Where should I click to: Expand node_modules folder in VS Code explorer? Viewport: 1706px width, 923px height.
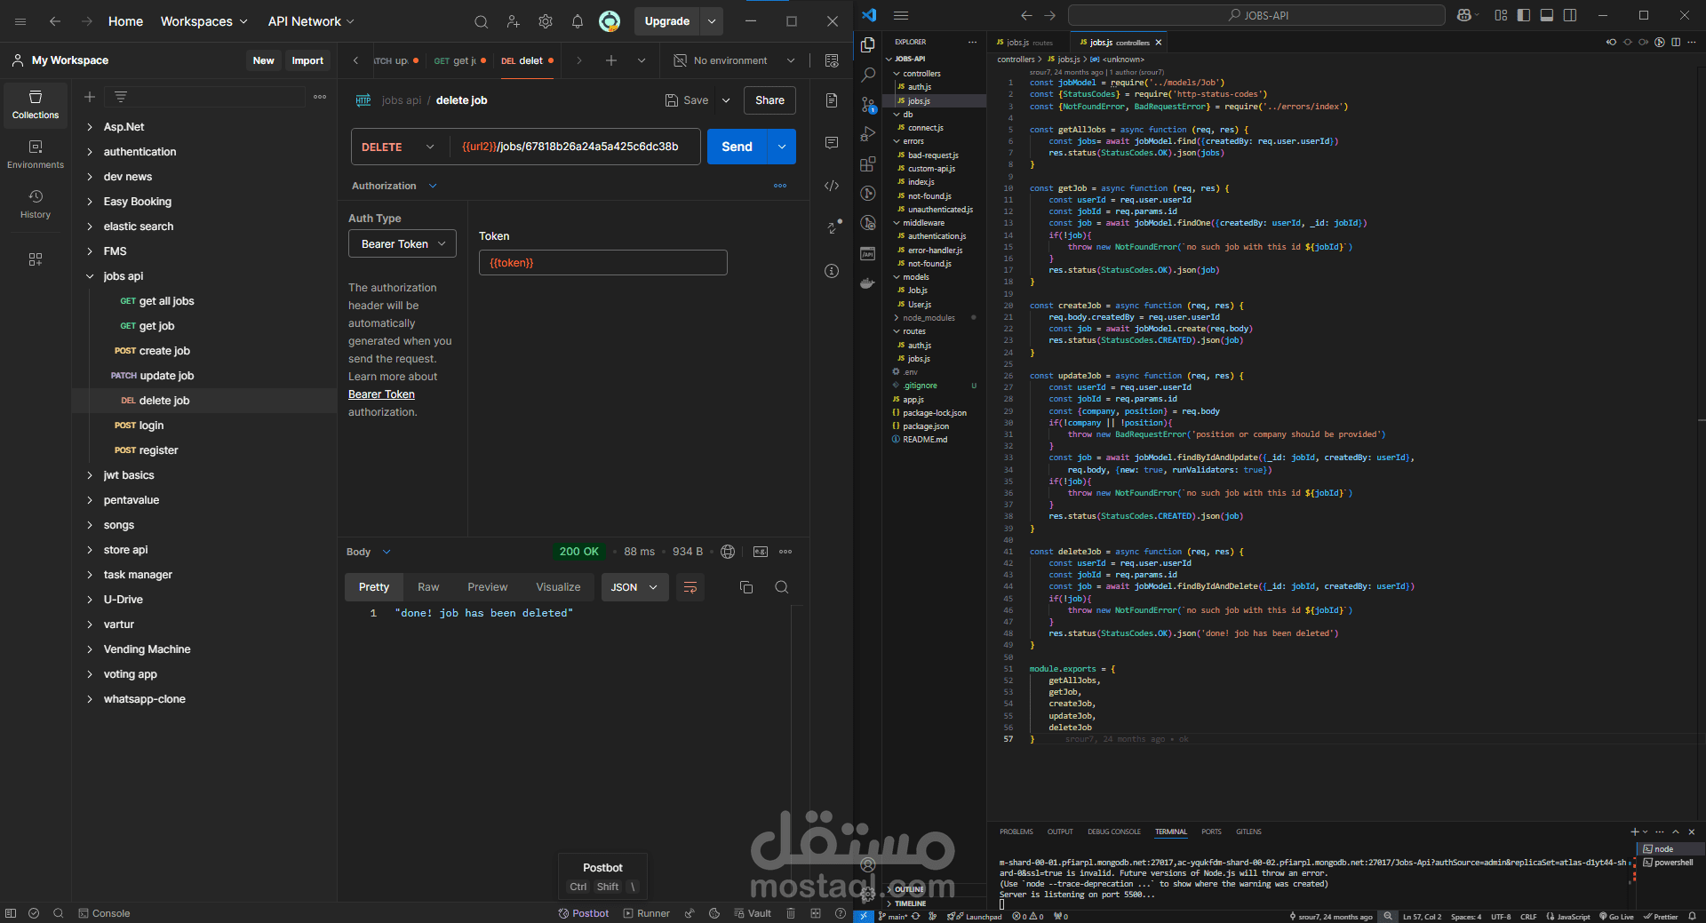[x=929, y=318]
